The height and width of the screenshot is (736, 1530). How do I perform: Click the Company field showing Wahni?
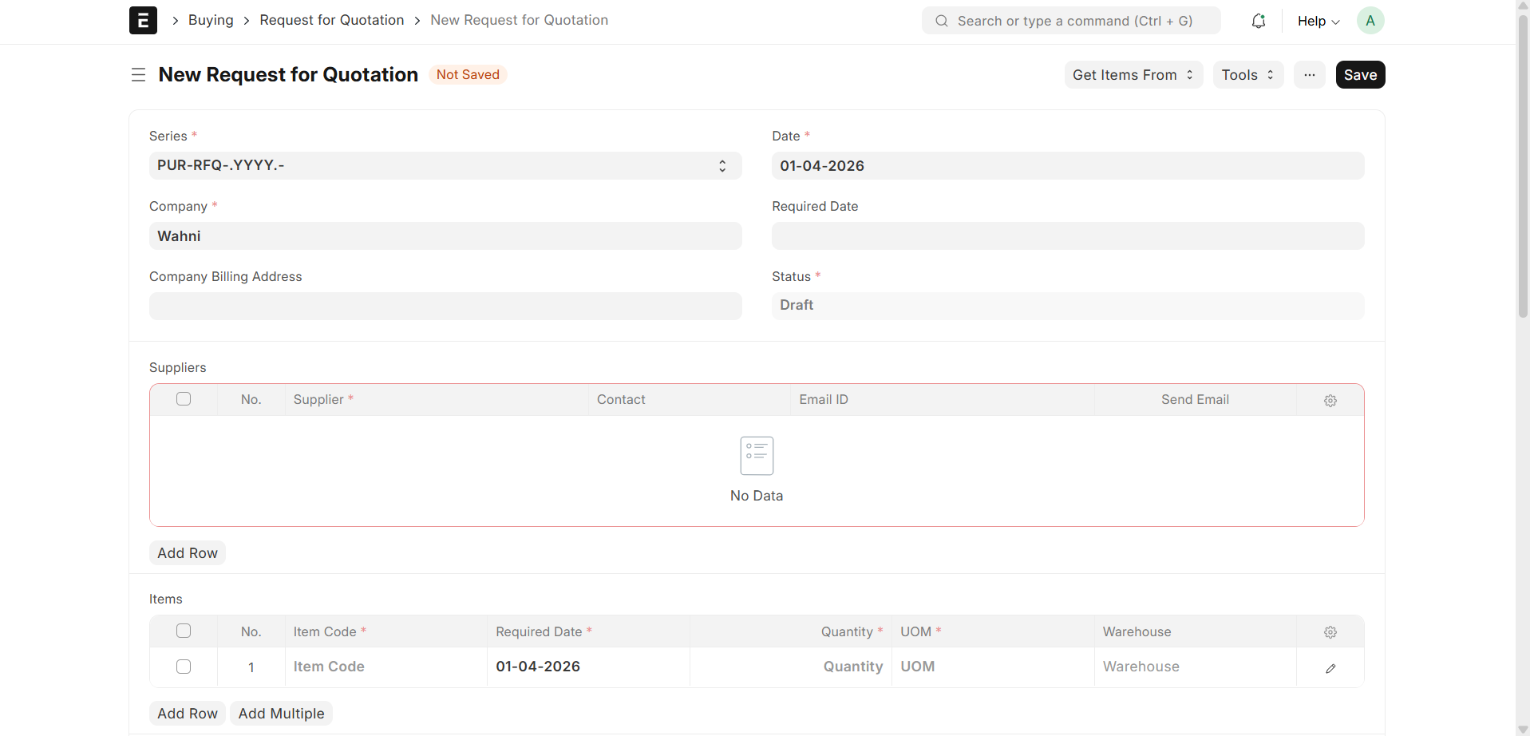[445, 236]
